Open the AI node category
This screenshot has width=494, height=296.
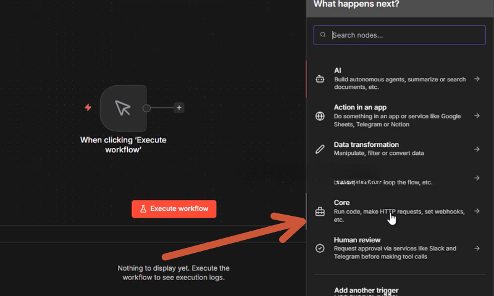[x=400, y=79]
